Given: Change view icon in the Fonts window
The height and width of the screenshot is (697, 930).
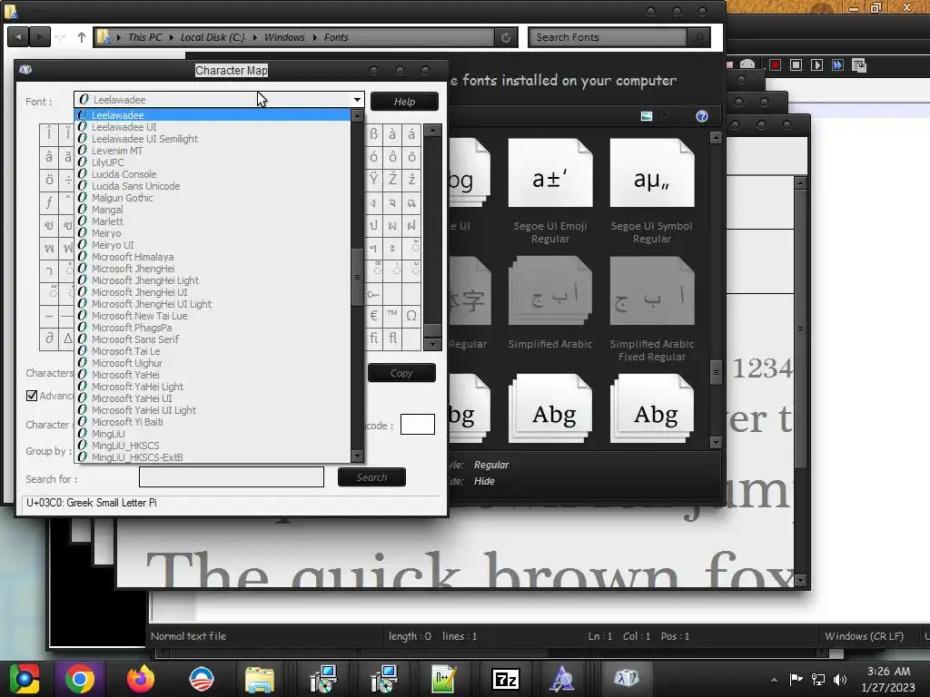Looking at the screenshot, I should pos(647,116).
